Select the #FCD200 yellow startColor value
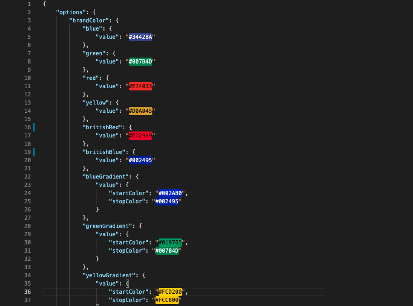 pos(170,292)
